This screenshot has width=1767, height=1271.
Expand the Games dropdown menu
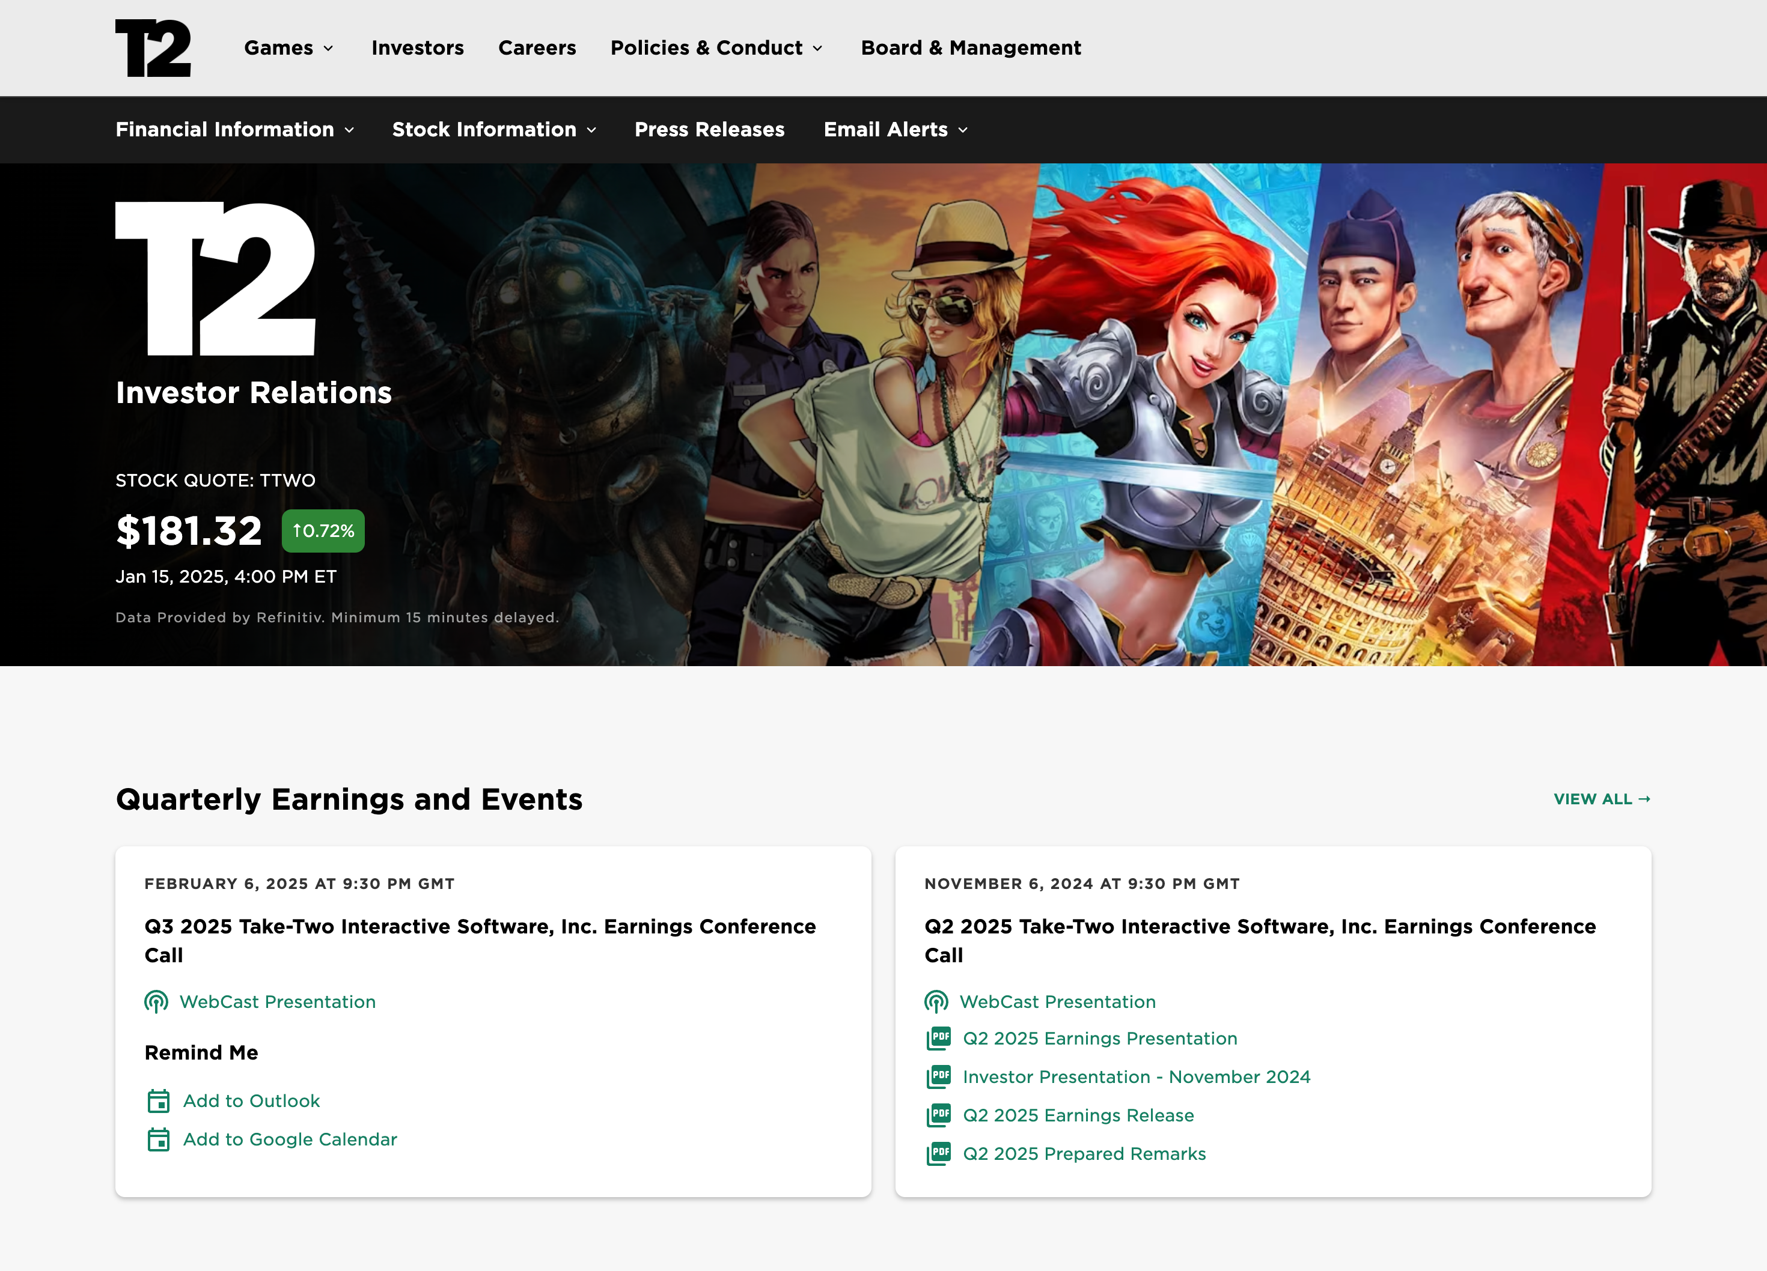tap(288, 48)
